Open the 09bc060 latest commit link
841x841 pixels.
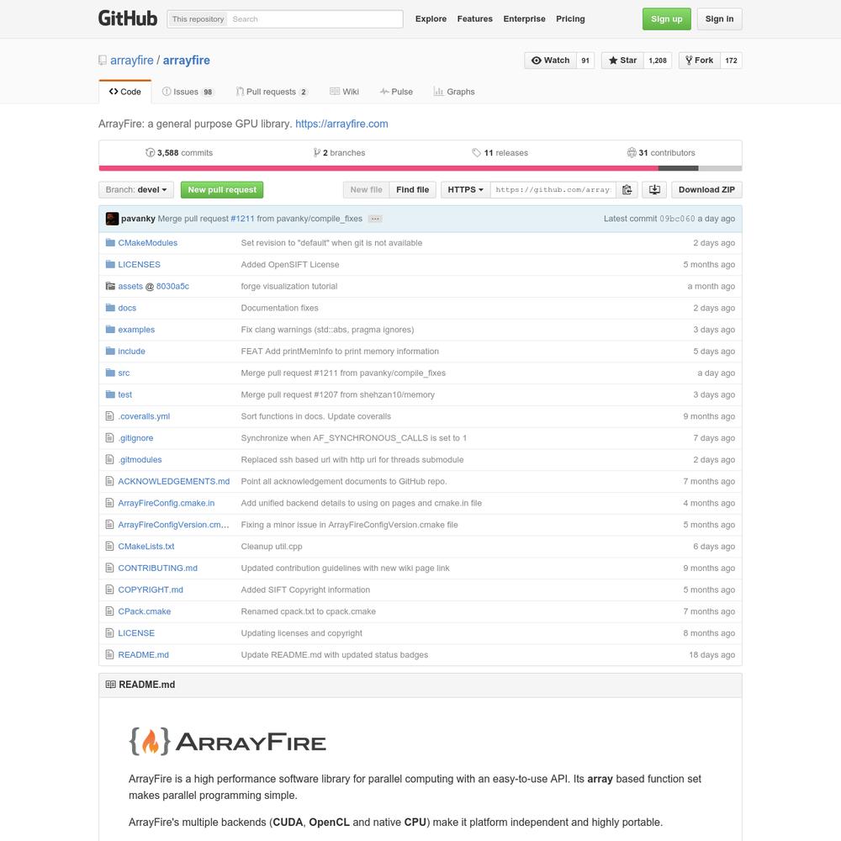pyautogui.click(x=677, y=219)
